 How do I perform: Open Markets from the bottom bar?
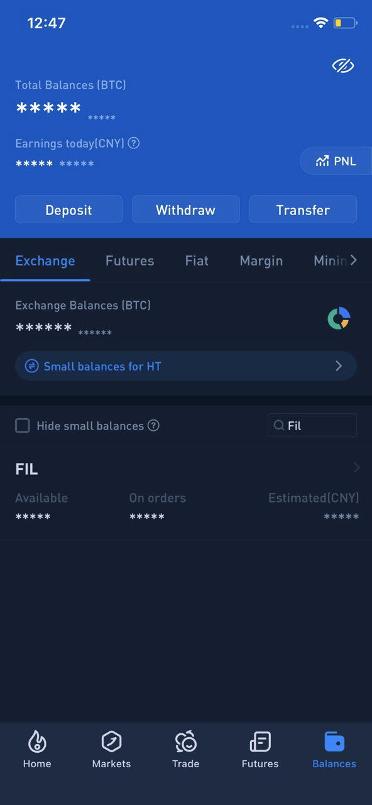[111, 750]
